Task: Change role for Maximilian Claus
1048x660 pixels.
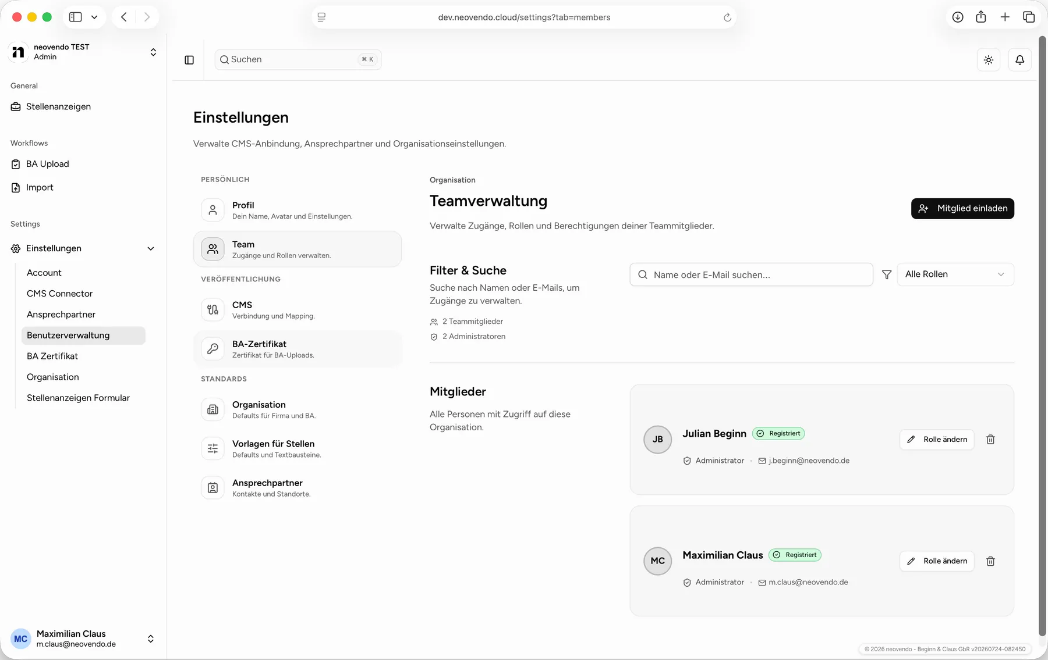Action: click(937, 561)
